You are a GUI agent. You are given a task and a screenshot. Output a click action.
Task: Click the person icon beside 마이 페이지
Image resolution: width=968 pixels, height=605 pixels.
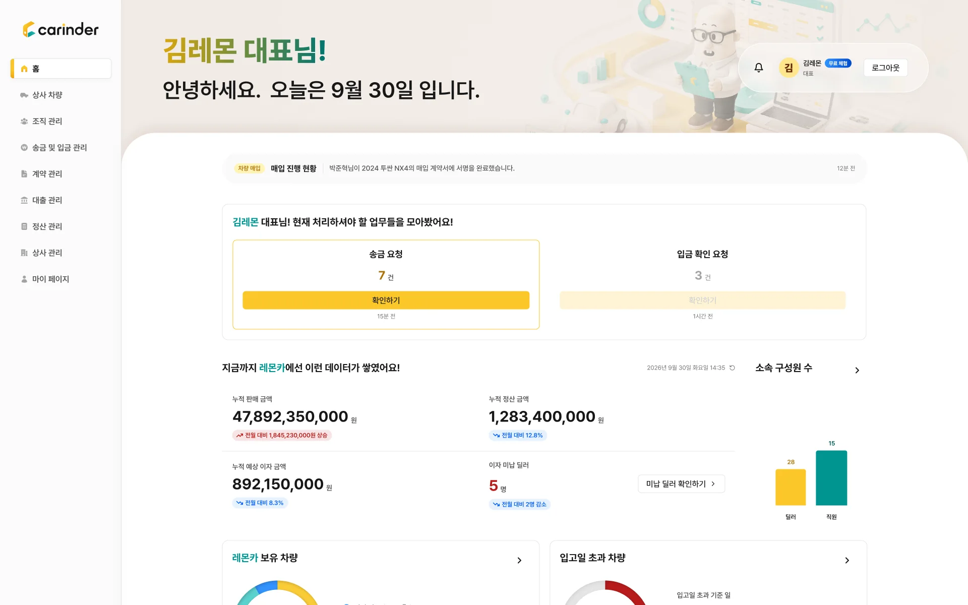click(x=24, y=279)
